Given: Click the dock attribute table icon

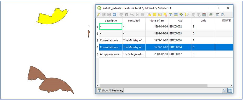Looking at the screenshot, I should coord(217,15).
